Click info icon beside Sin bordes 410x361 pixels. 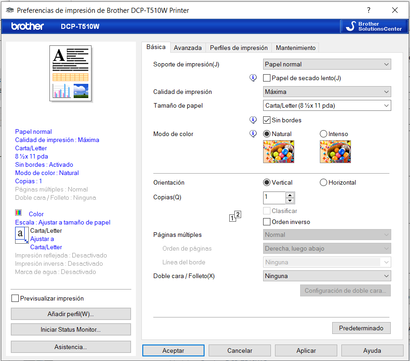click(253, 120)
